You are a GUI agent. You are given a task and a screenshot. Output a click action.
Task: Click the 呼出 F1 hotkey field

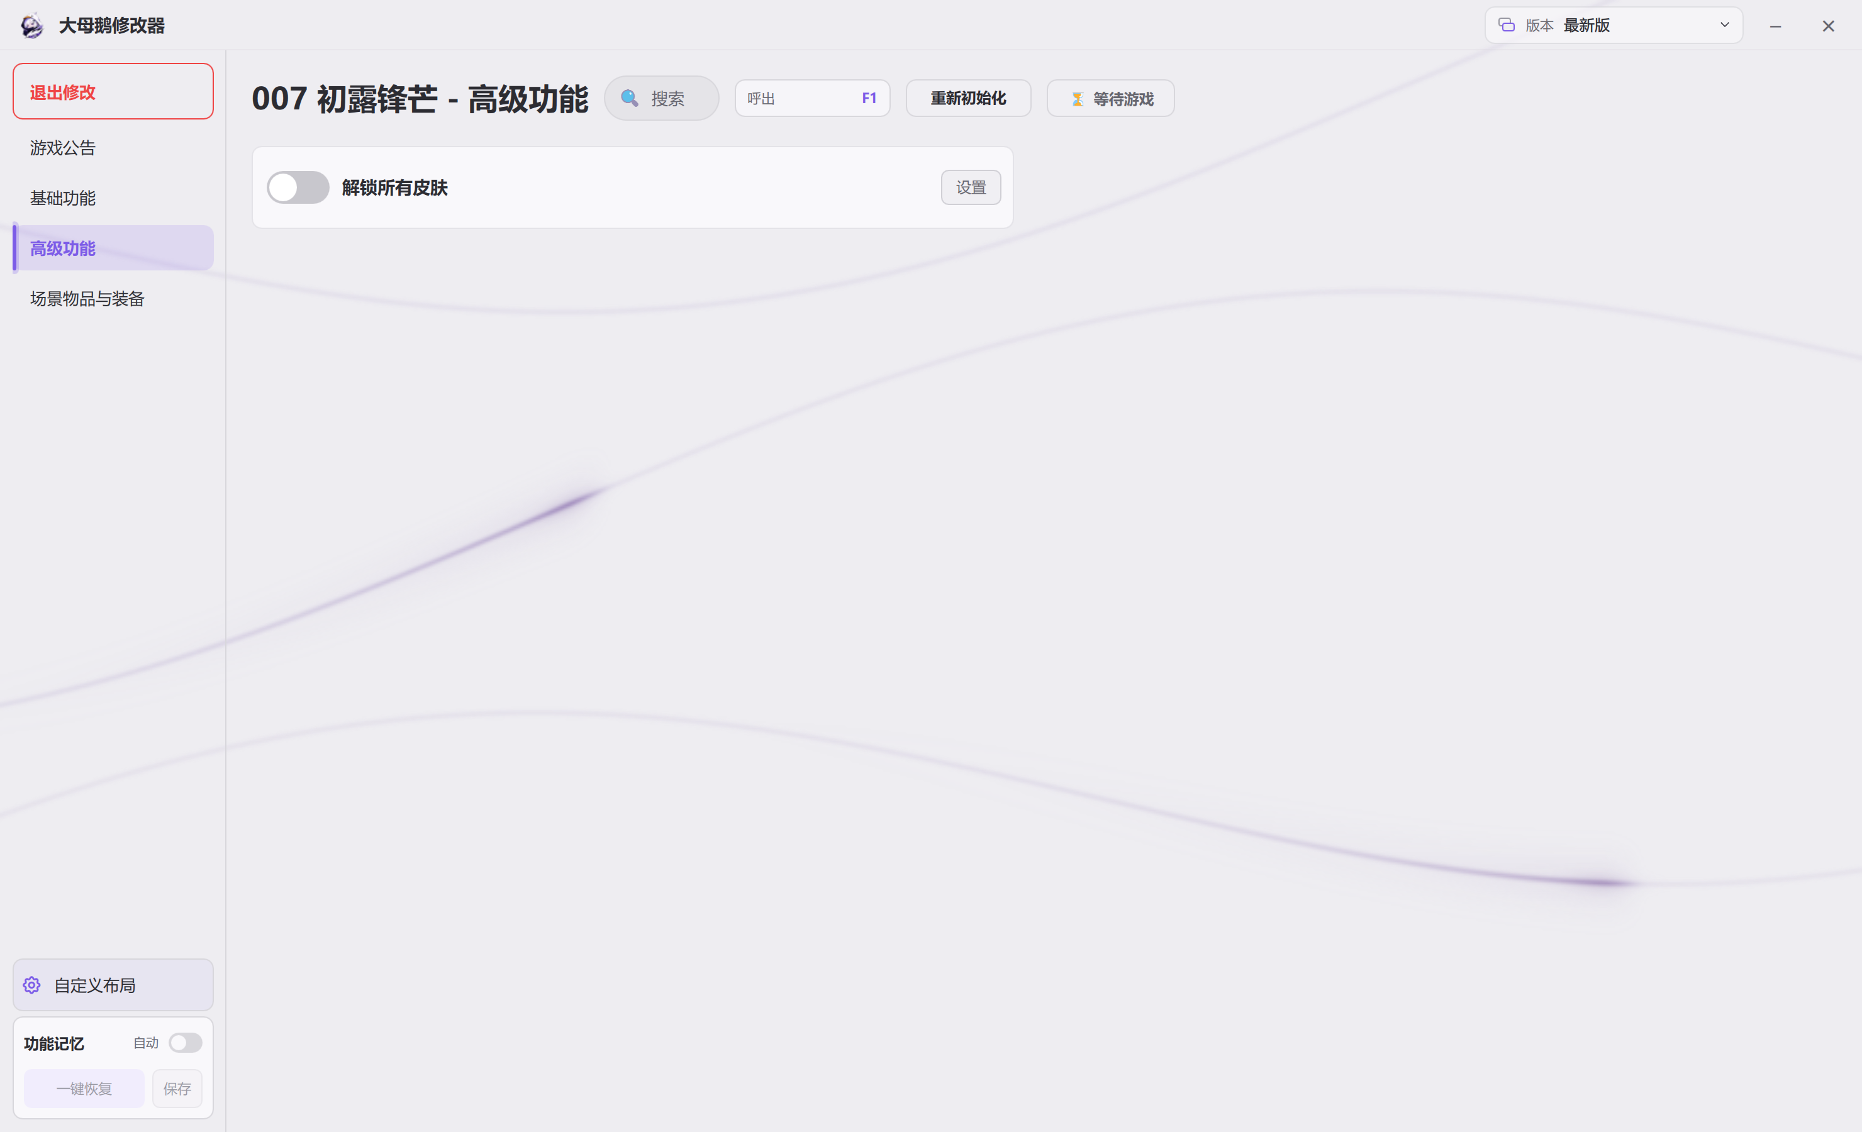[812, 98]
